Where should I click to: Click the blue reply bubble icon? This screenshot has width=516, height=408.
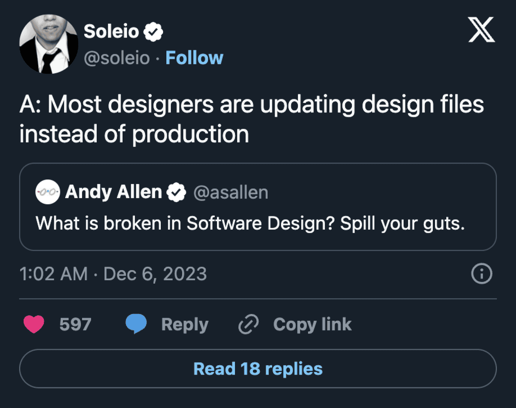coord(136,324)
